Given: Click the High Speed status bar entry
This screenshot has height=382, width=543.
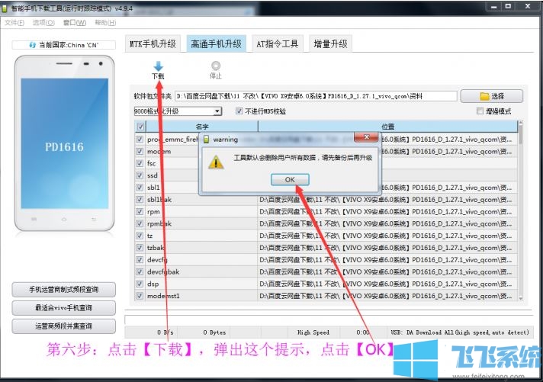Looking at the screenshot, I should [x=313, y=332].
